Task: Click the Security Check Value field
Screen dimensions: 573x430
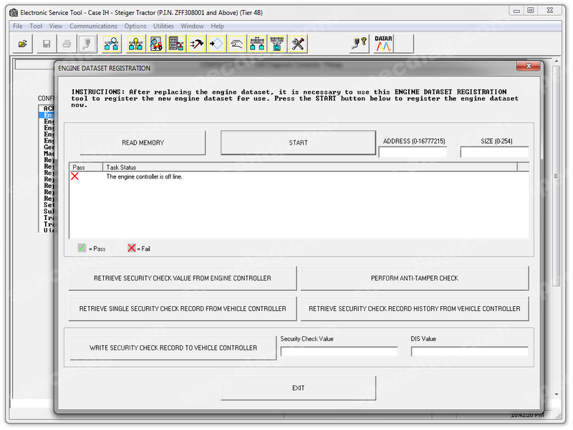Action: [x=339, y=351]
